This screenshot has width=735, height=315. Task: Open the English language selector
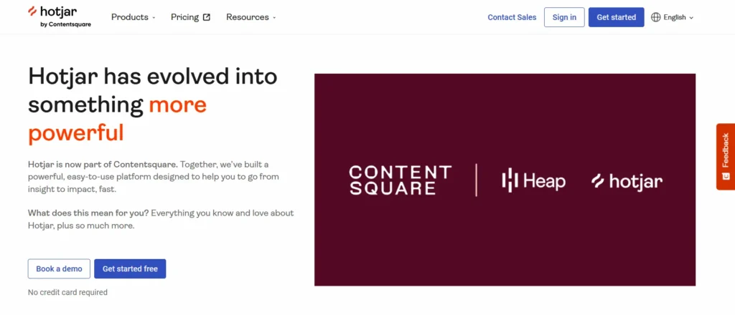tap(672, 17)
